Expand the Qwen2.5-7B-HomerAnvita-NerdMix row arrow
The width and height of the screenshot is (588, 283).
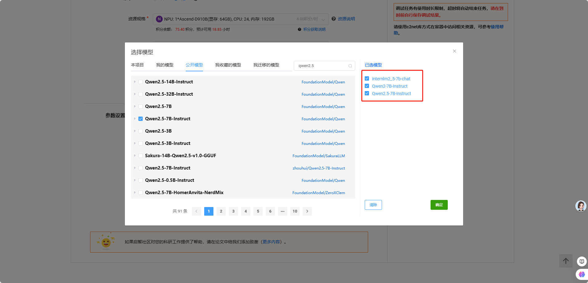(x=135, y=193)
